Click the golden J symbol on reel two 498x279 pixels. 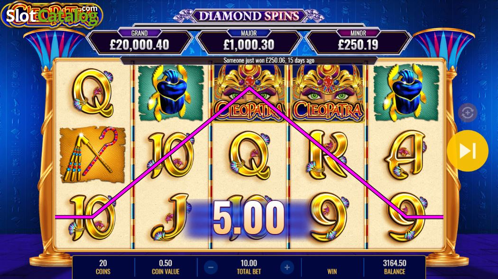[x=170, y=217]
